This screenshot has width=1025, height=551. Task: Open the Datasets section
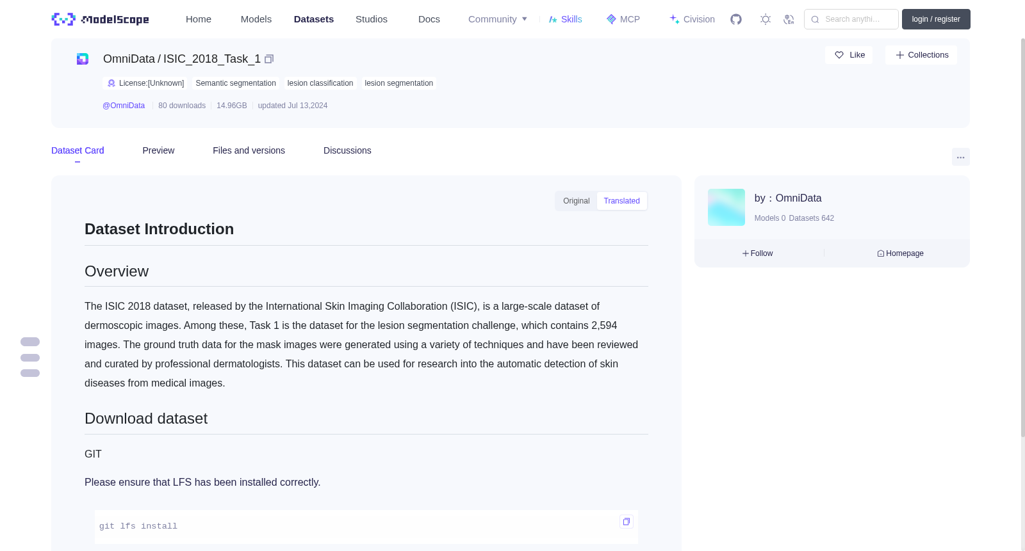[314, 19]
